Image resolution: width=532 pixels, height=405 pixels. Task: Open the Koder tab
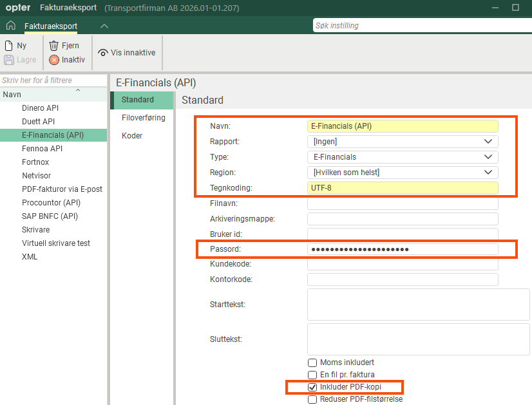point(132,136)
